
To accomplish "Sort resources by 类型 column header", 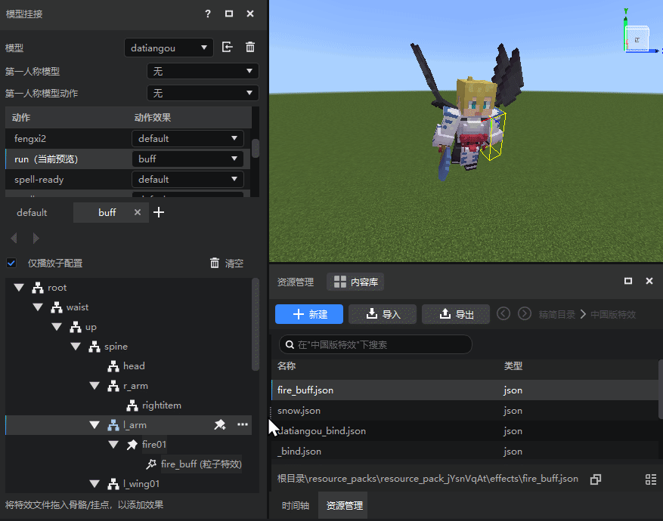I will coord(513,366).
